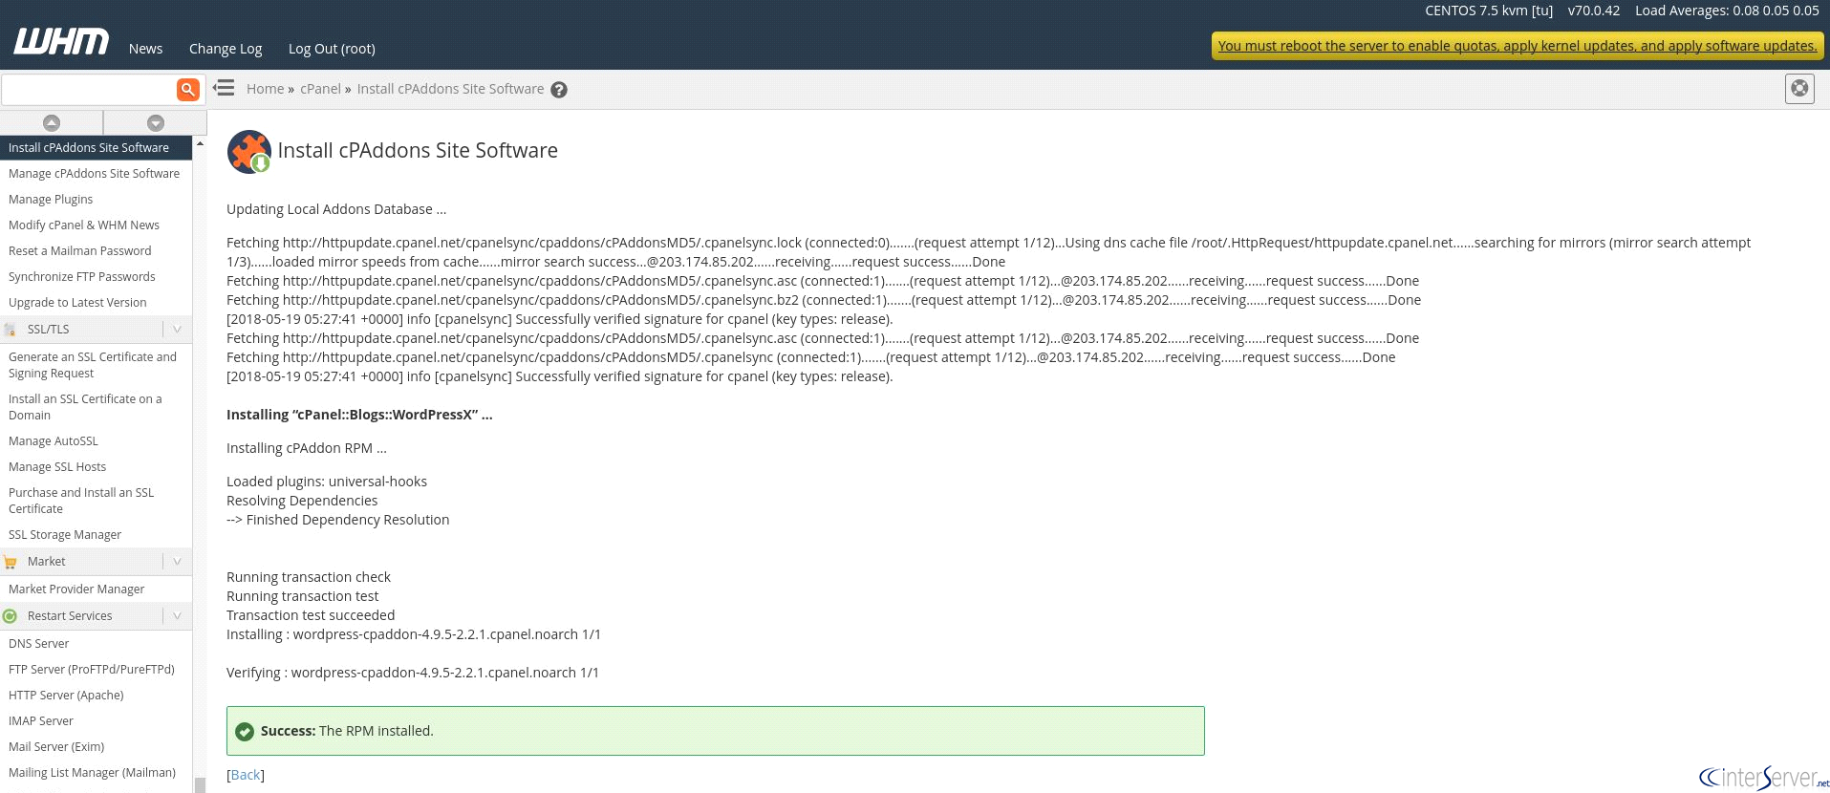
Task: Open SSL Storage Manager
Action: tap(65, 535)
